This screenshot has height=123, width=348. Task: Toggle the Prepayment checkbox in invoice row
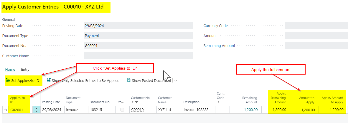coord(122,110)
